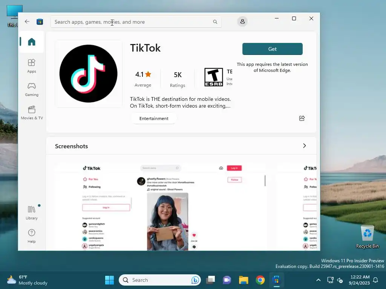
Task: Open File Explorer from taskbar
Action: [x=244, y=280]
